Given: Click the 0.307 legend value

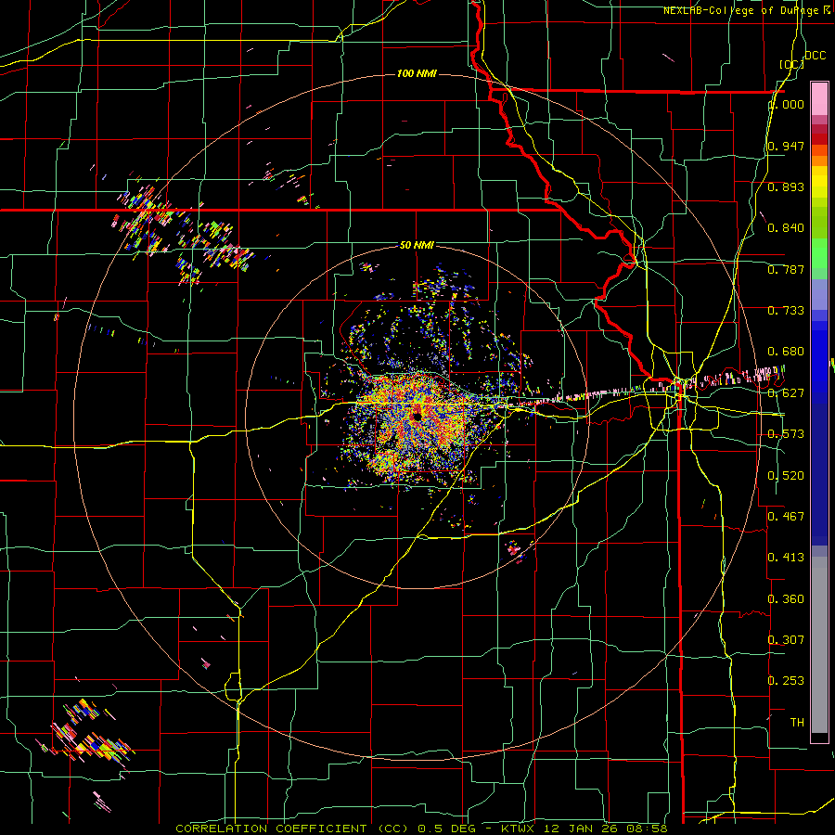Looking at the screenshot, I should 786,640.
